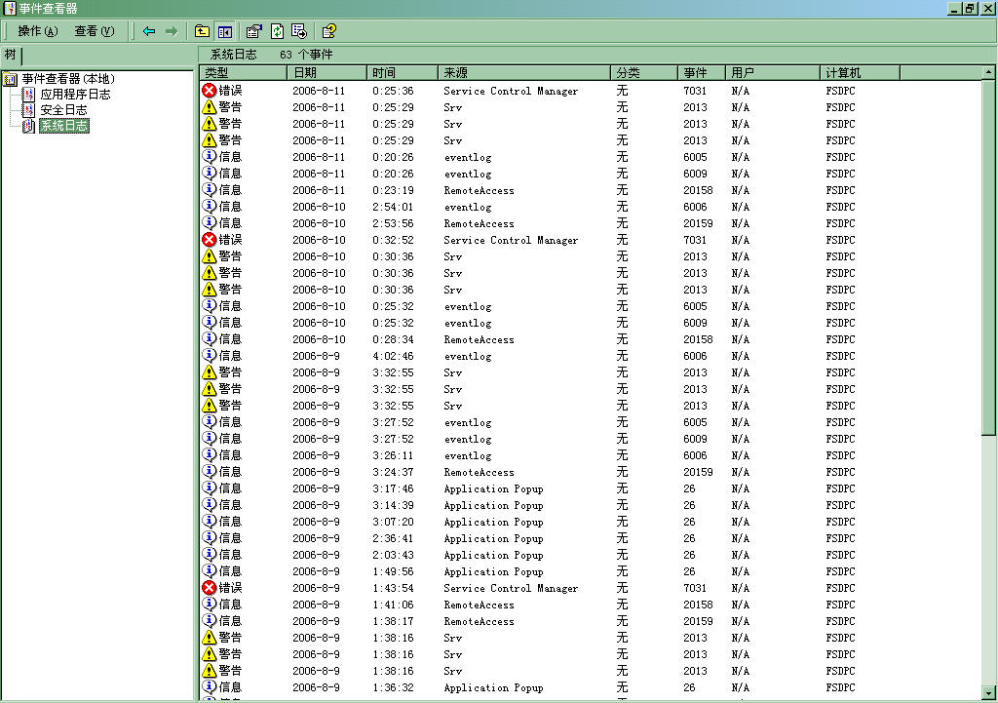Open 应用程序日志 in the tree
The height and width of the screenshot is (703, 998).
coord(75,95)
